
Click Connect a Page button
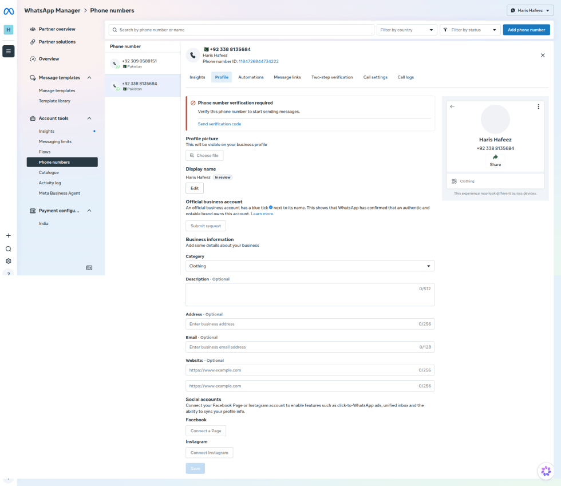click(x=206, y=431)
